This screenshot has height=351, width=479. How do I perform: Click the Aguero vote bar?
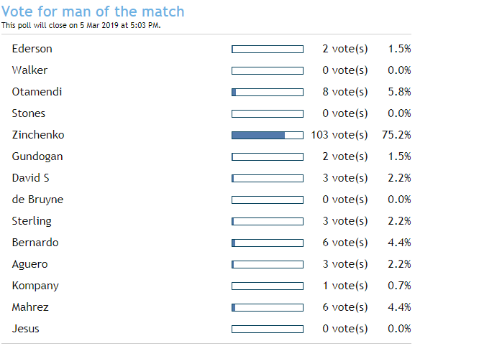coord(267,264)
